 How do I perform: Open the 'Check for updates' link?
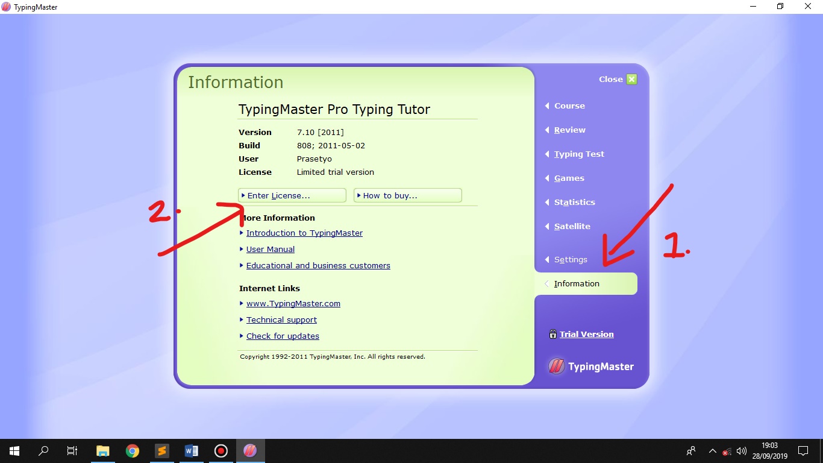[x=283, y=336]
